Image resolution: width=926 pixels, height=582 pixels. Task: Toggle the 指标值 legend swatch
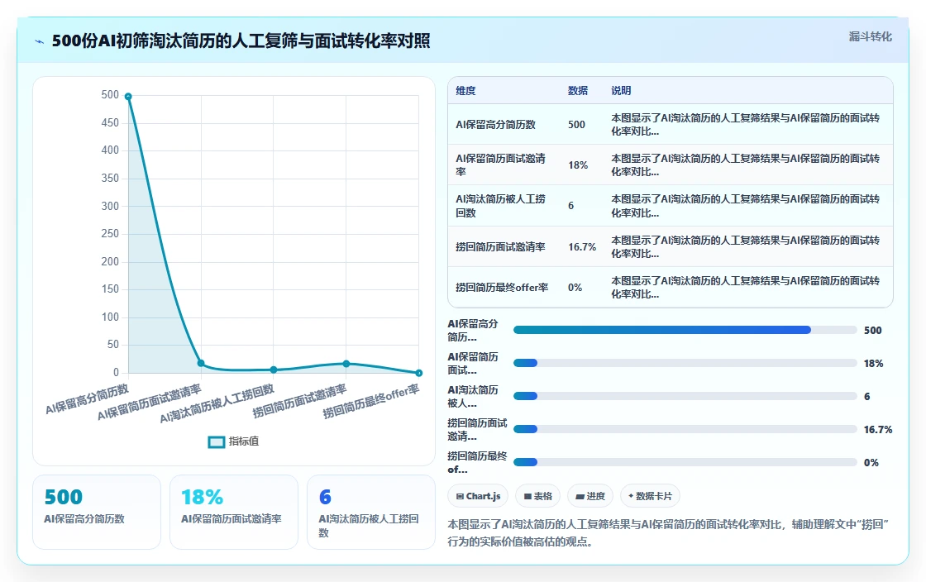(216, 441)
